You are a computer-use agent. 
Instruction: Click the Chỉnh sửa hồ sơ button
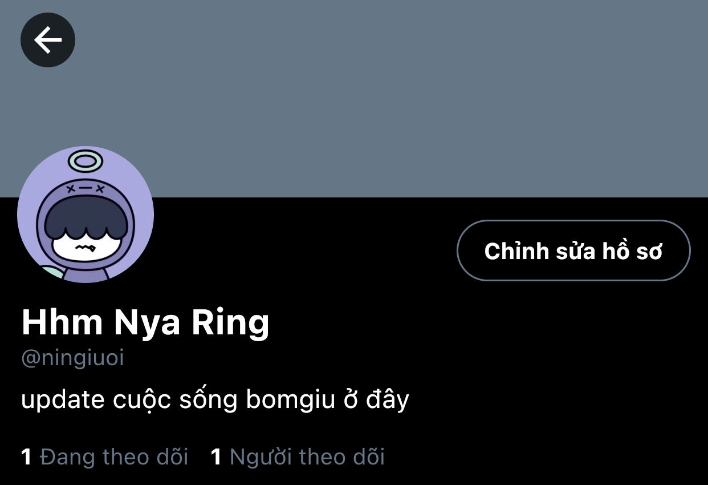click(x=573, y=250)
